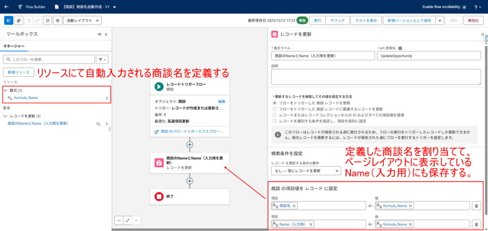Click the circle-slash toolbar icon

47,20
